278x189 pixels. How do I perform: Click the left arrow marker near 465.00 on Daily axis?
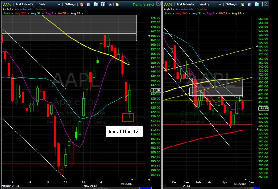point(149,36)
